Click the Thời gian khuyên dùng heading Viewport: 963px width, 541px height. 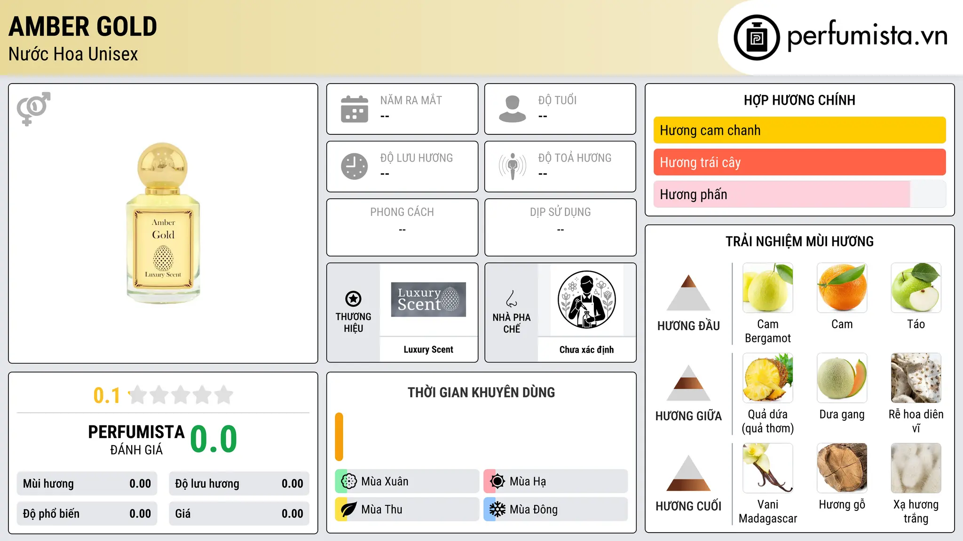click(481, 392)
